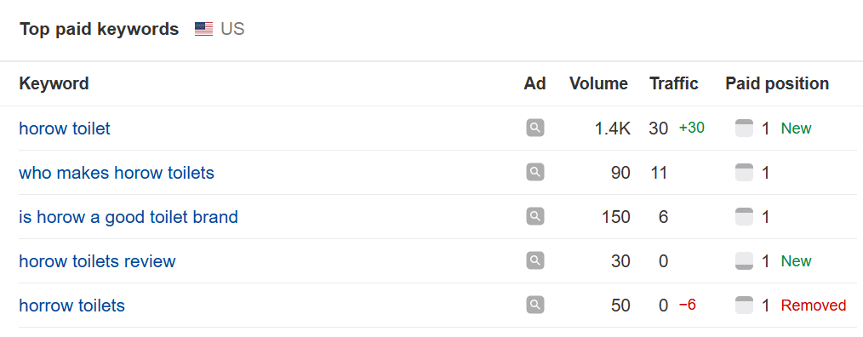Screen dimensions: 863x337
Task: Open is horow a good toilet brand link
Action: [x=129, y=217]
